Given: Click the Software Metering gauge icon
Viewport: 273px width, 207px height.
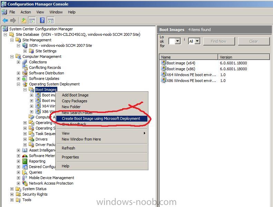Looking at the screenshot, I should point(25,156).
